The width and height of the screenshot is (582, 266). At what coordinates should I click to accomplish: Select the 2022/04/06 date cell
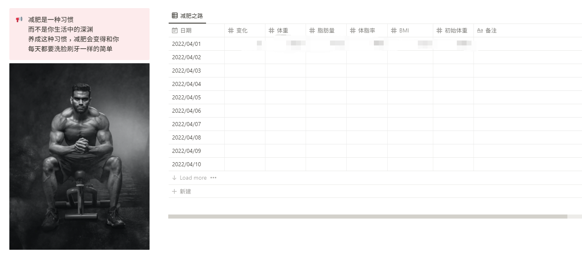pos(196,111)
